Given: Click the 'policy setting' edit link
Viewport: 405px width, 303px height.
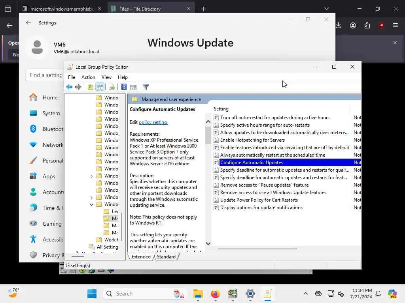Looking at the screenshot, I should point(153,122).
